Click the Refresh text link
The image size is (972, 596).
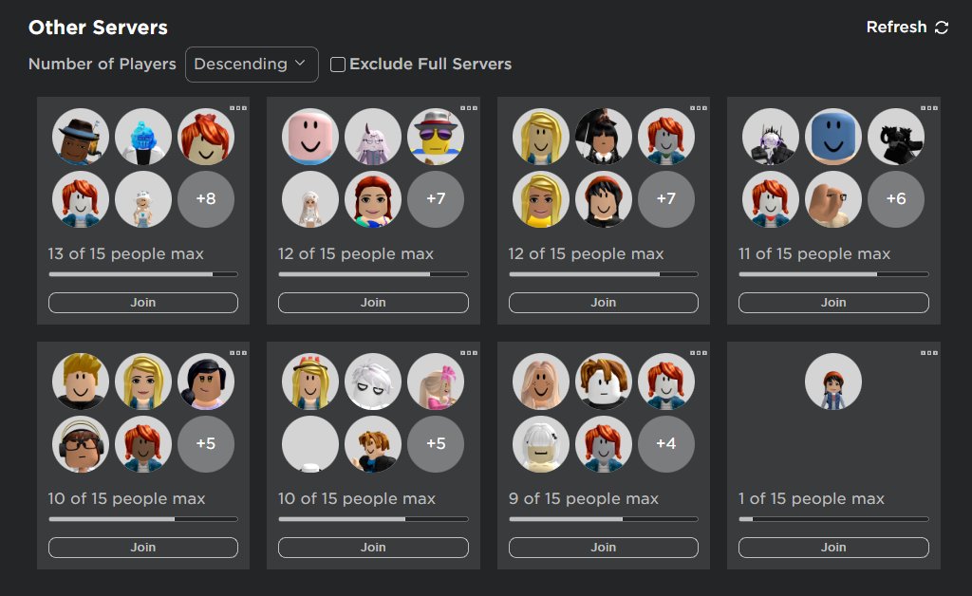point(896,28)
